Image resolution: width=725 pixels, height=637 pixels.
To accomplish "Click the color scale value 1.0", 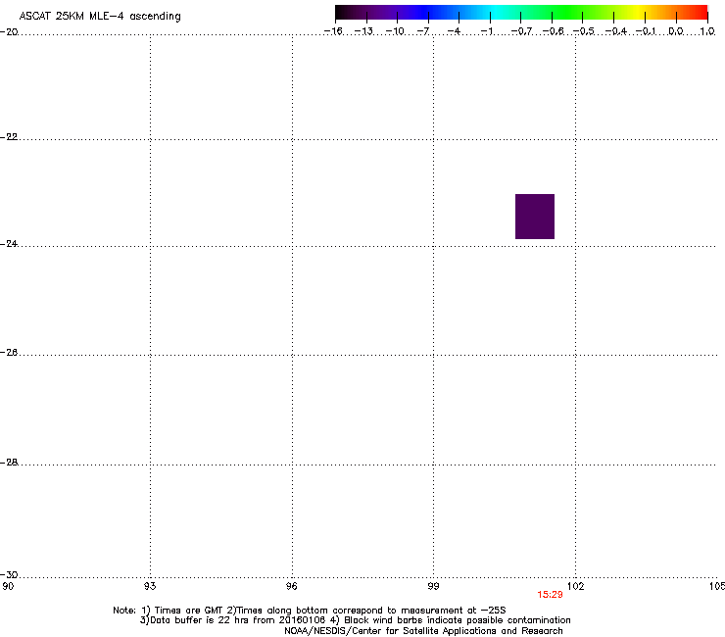I will coord(707,31).
